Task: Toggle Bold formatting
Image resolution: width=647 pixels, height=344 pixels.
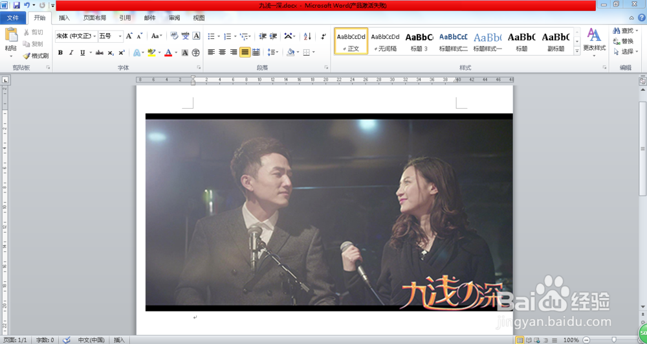Action: (60, 52)
